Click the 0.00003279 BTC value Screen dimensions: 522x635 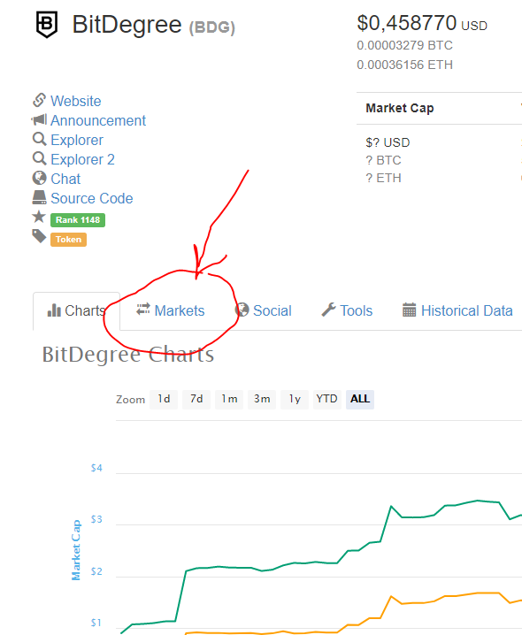click(x=404, y=45)
